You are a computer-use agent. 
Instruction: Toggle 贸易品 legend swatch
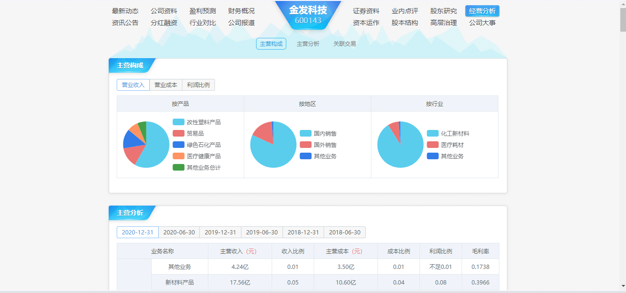[x=178, y=133]
